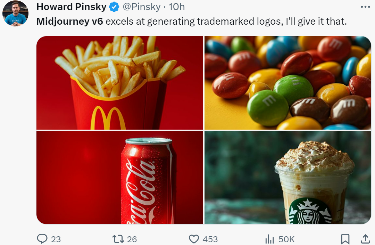The height and width of the screenshot is (245, 375).
Task: Click the 50K views count
Action: click(286, 239)
